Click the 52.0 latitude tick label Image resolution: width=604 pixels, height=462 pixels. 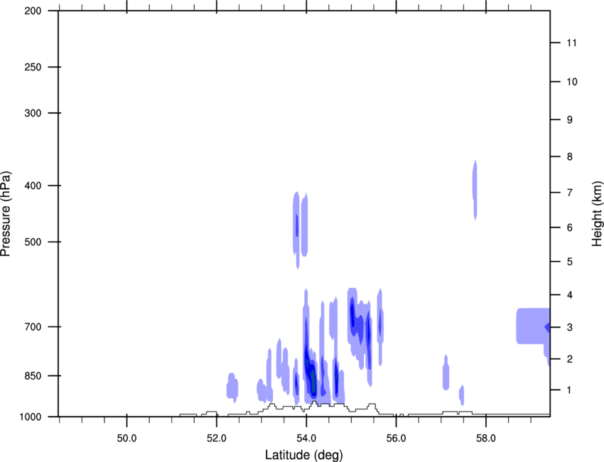[217, 438]
